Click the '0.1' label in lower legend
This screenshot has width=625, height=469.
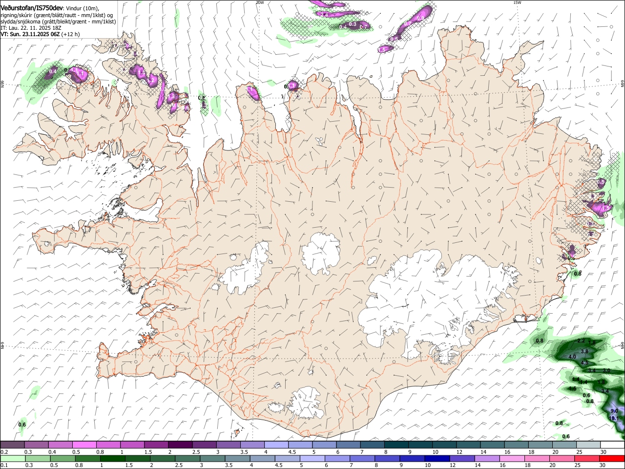coord(3,465)
